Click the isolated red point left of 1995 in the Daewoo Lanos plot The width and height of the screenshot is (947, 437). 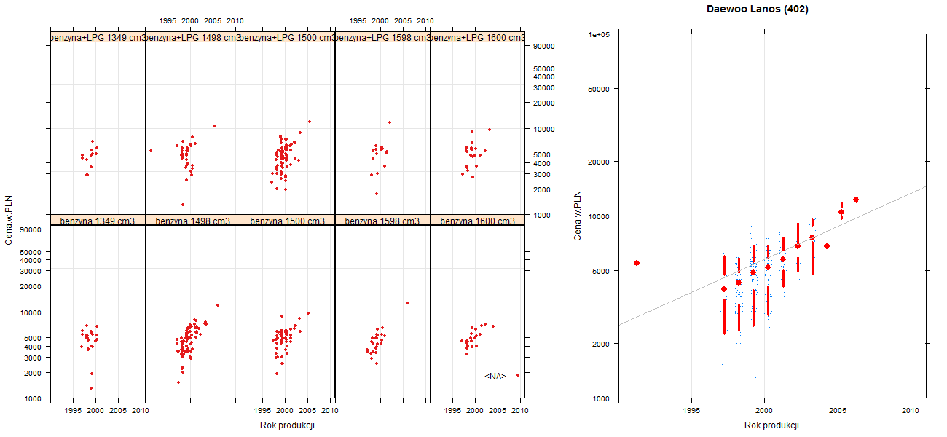coord(637,263)
